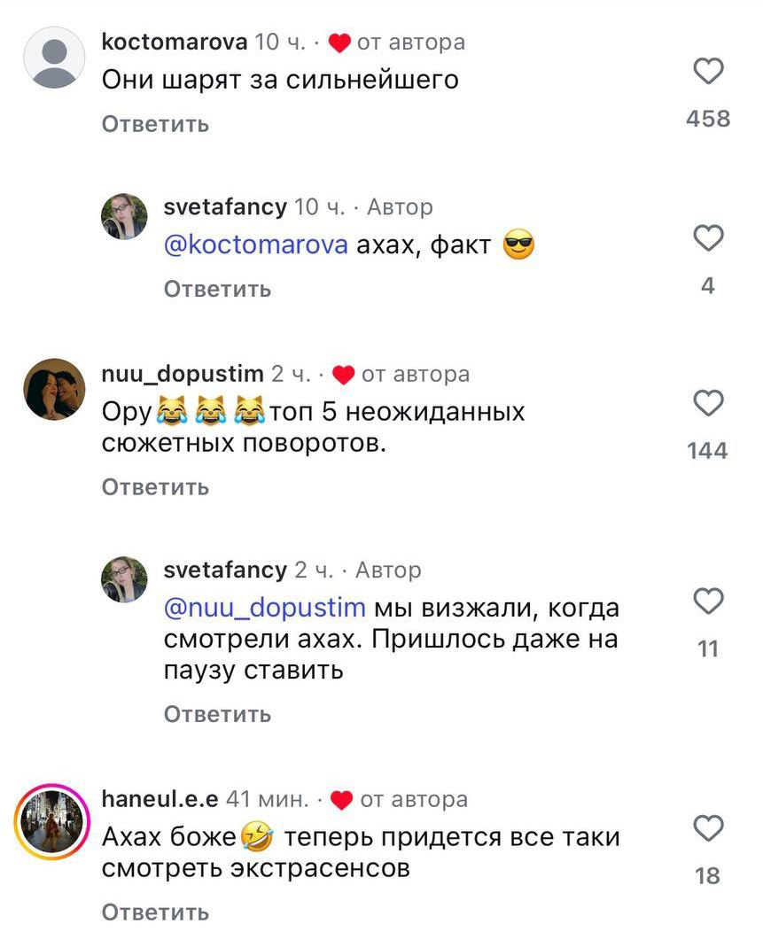Like svetafancy's reply 'ахах, факт'
This screenshot has width=763, height=947.
(708, 237)
